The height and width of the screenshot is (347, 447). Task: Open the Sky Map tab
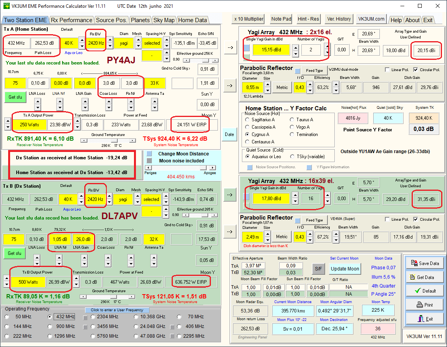coord(163,20)
